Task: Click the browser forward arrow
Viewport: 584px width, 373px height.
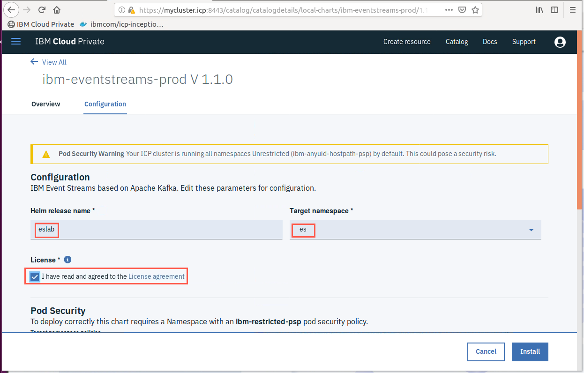Action: (x=27, y=10)
